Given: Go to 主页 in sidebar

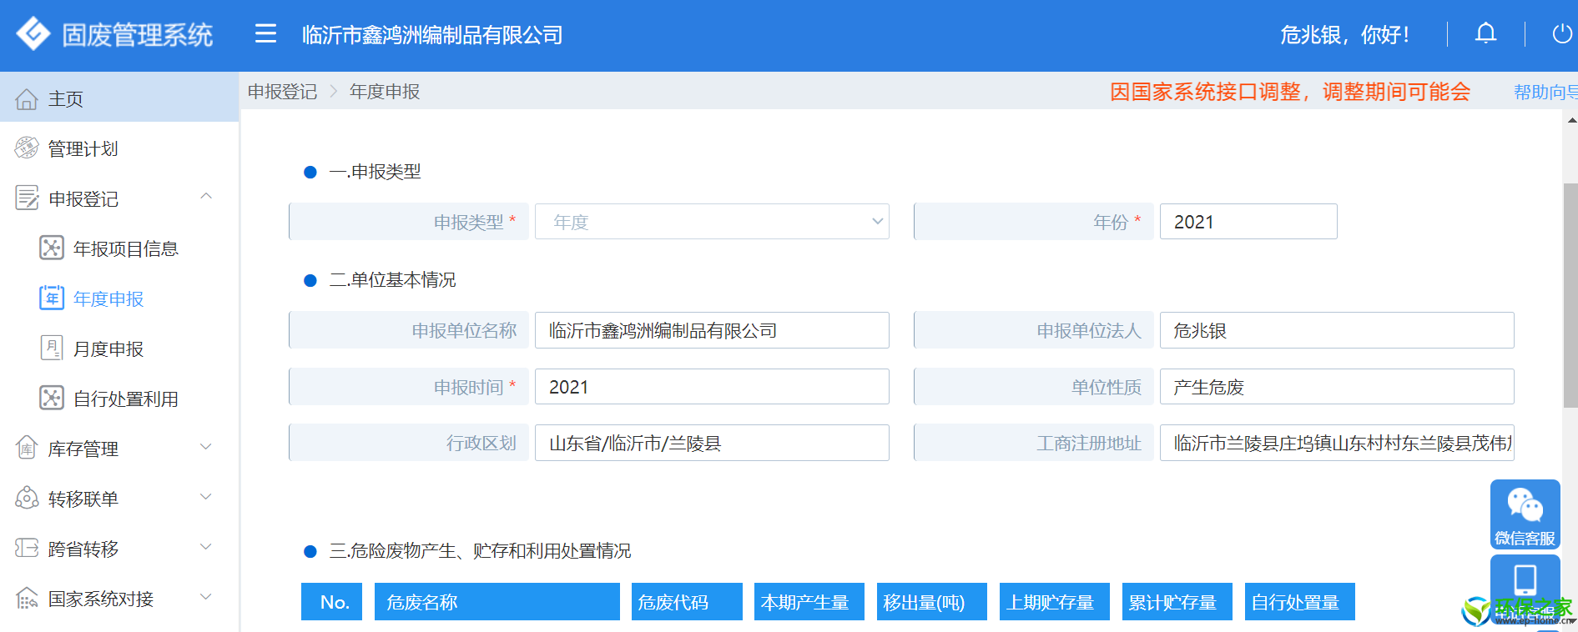Looking at the screenshot, I should point(119,98).
